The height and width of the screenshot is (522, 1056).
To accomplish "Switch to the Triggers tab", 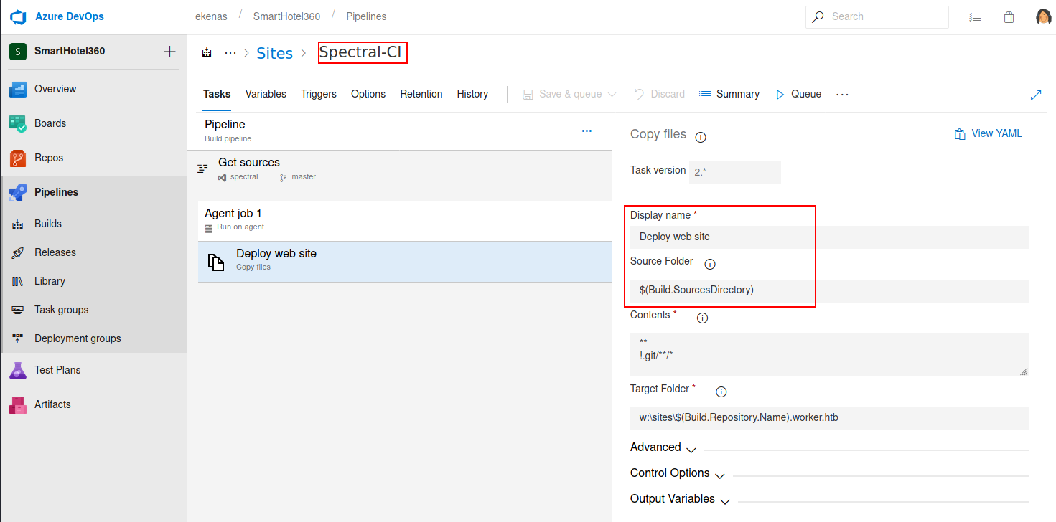I will [x=319, y=94].
